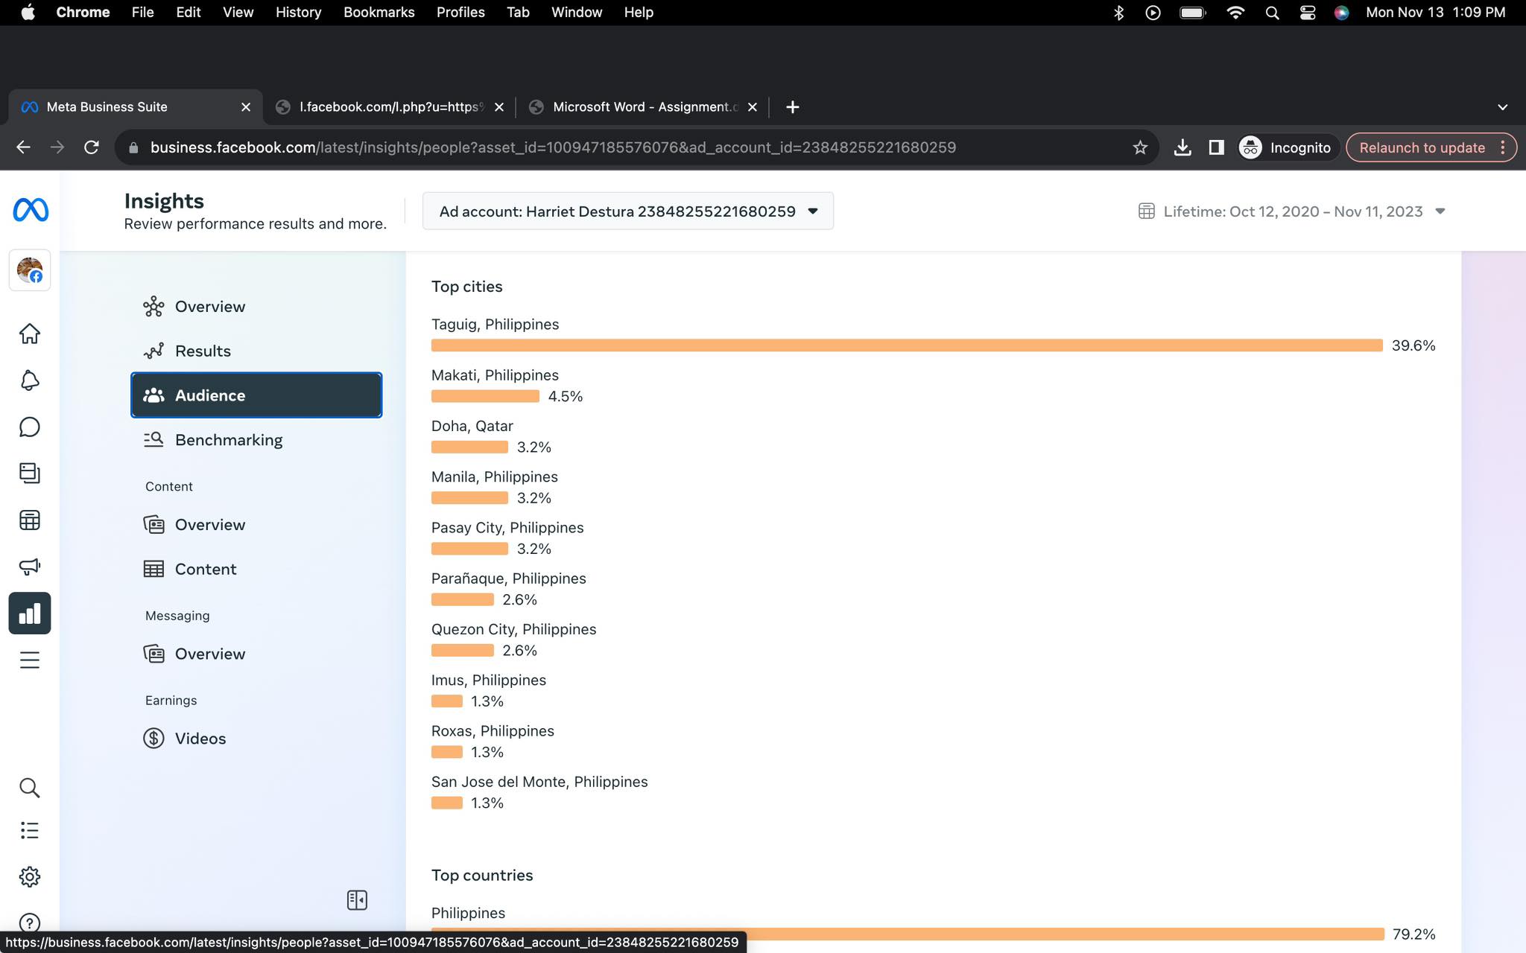
Task: Click the sidebar search magnifier icon
Action: (29, 788)
